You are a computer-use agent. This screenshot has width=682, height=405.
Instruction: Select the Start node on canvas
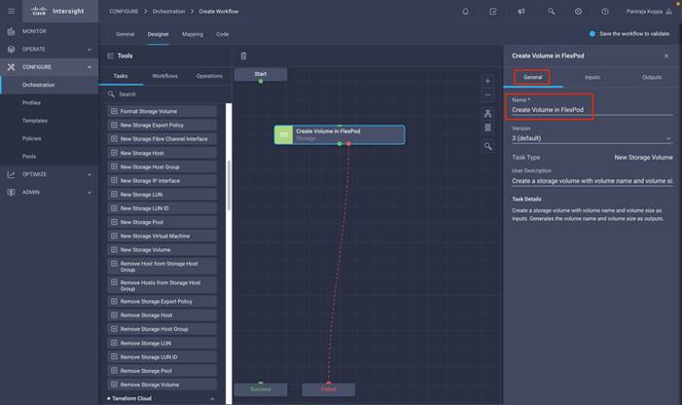pyautogui.click(x=261, y=74)
